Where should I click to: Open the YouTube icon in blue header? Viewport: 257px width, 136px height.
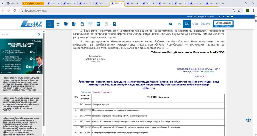click(x=232, y=16)
